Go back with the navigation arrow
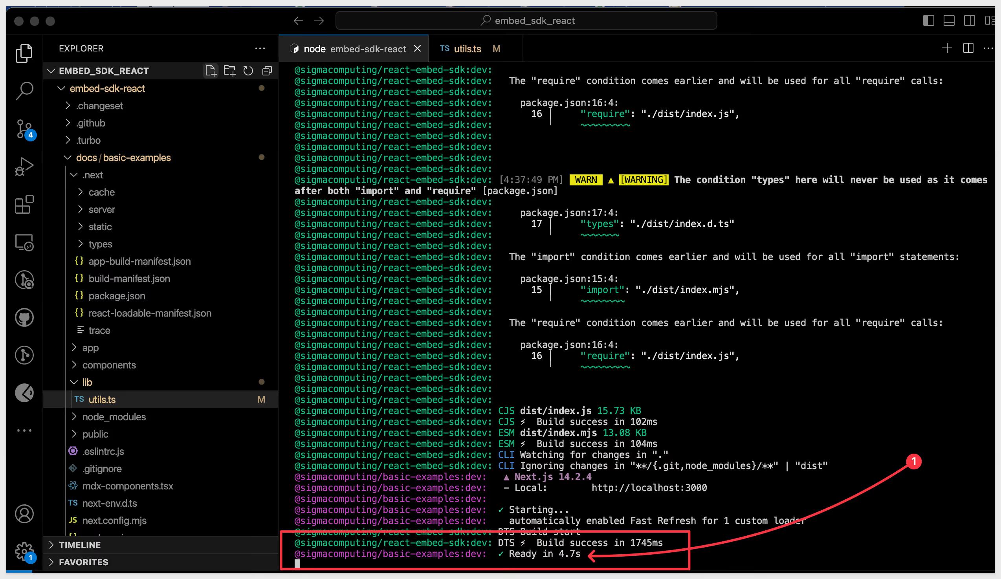 (298, 21)
